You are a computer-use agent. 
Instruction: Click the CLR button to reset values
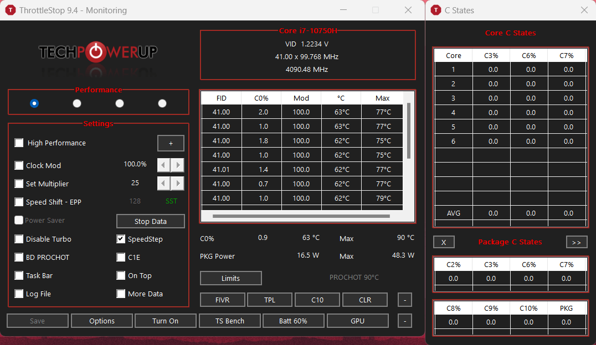[x=365, y=300]
